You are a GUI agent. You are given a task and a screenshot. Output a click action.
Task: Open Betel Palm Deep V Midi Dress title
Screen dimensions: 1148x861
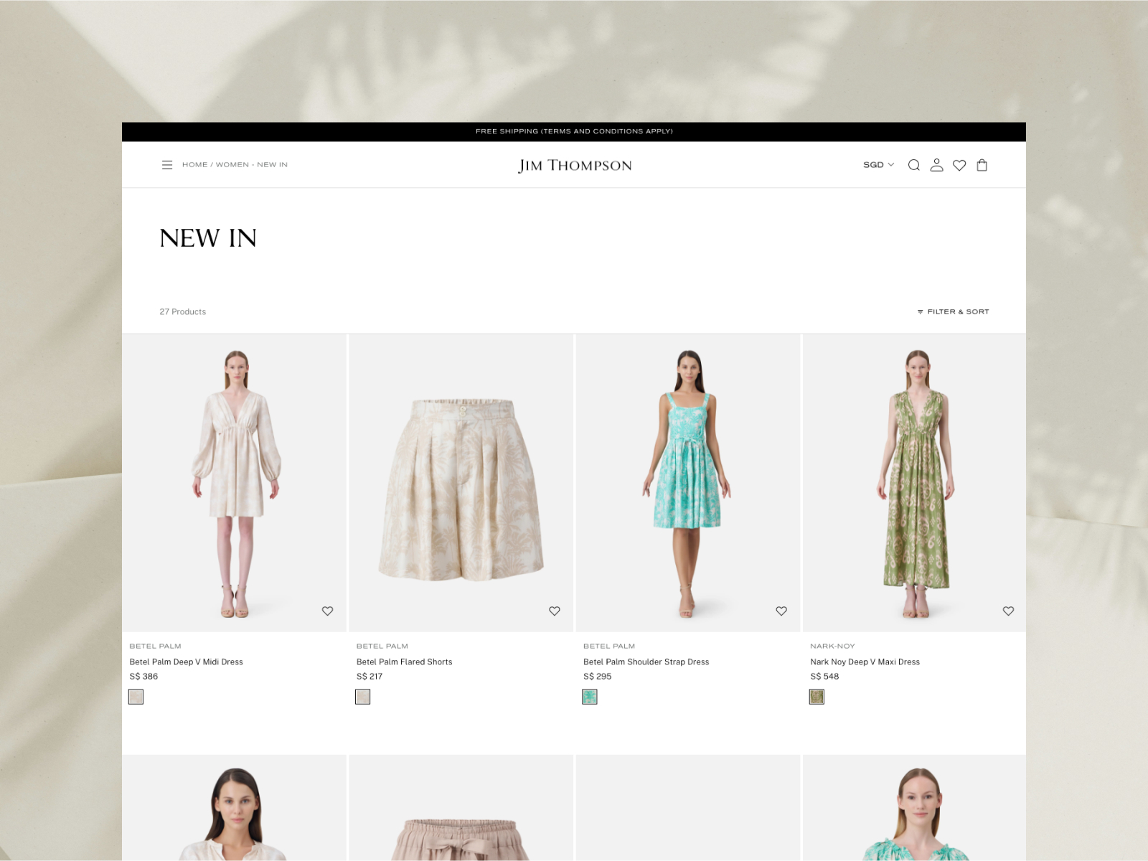coord(186,662)
